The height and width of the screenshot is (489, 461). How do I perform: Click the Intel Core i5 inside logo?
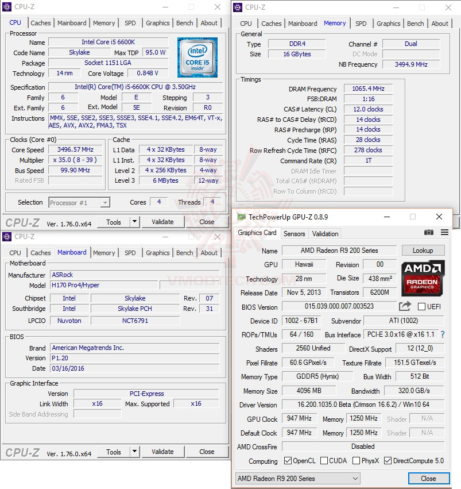(197, 57)
